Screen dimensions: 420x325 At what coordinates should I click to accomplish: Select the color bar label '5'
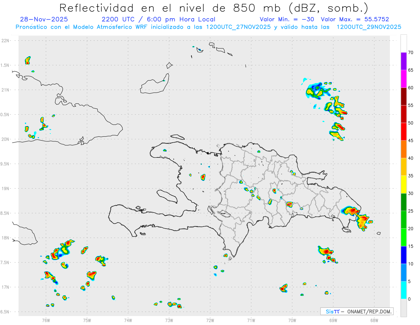(409, 282)
